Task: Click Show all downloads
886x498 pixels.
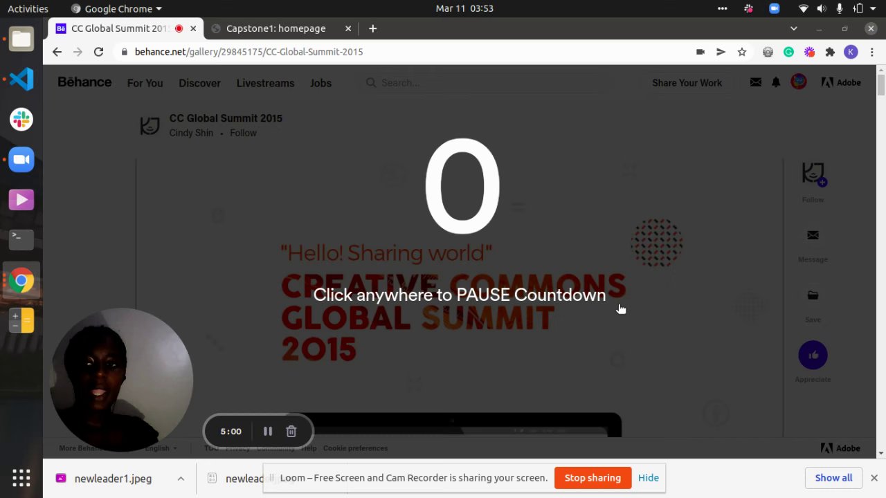Action: (x=833, y=478)
